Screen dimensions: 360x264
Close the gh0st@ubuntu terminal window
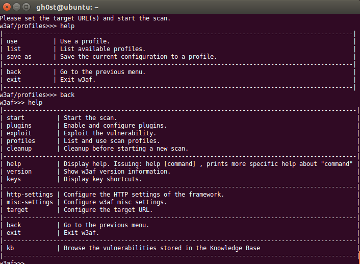pyautogui.click(x=6, y=7)
